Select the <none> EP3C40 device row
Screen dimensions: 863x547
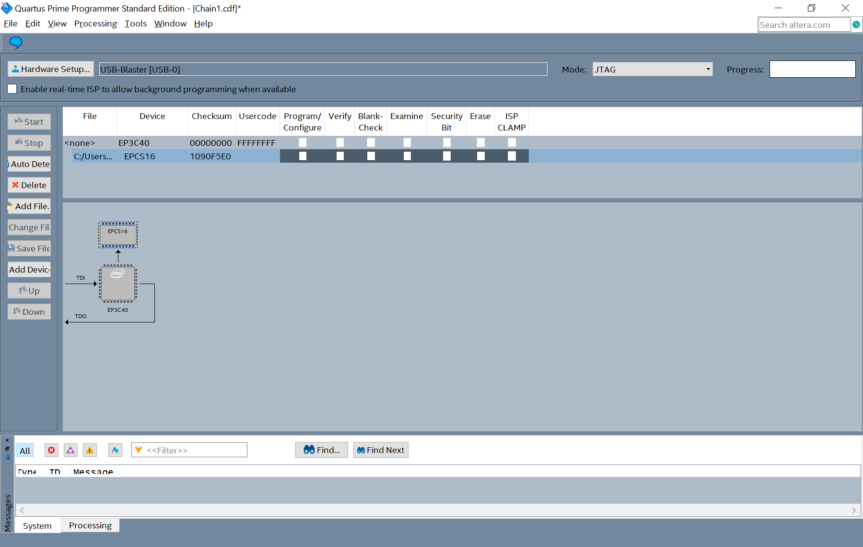click(x=462, y=143)
